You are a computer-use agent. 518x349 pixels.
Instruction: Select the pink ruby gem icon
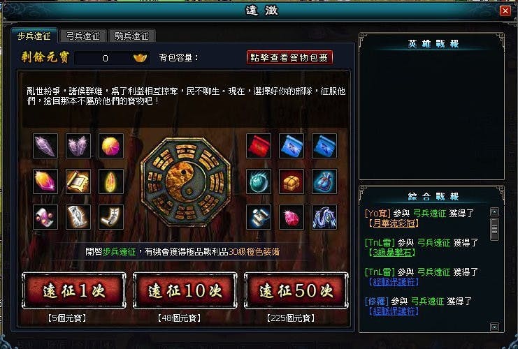point(292,217)
